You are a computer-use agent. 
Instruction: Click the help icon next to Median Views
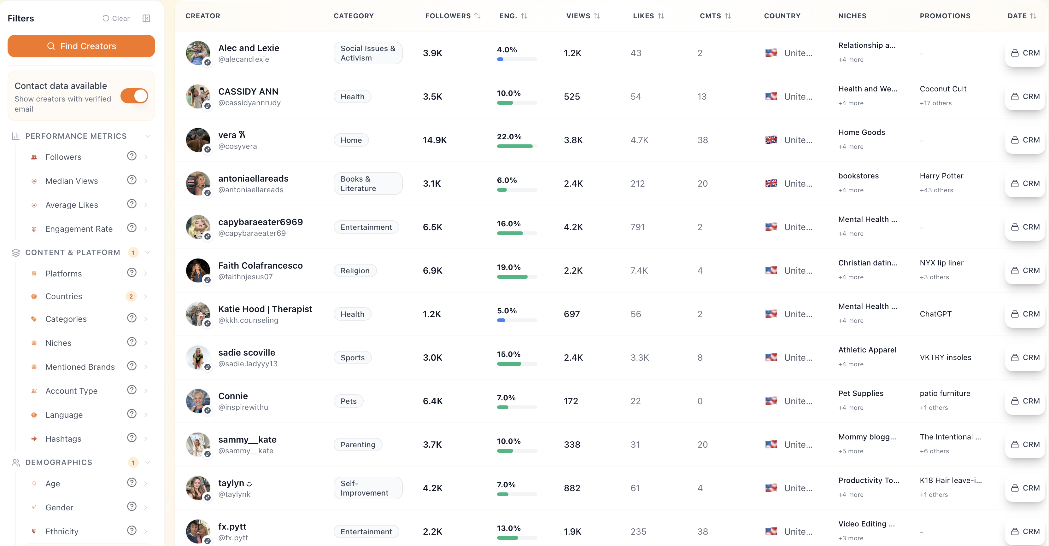[x=131, y=180]
